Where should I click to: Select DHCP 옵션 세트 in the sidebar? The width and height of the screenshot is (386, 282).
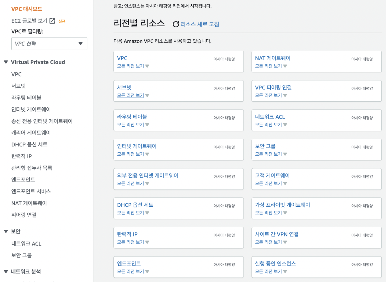(29, 145)
